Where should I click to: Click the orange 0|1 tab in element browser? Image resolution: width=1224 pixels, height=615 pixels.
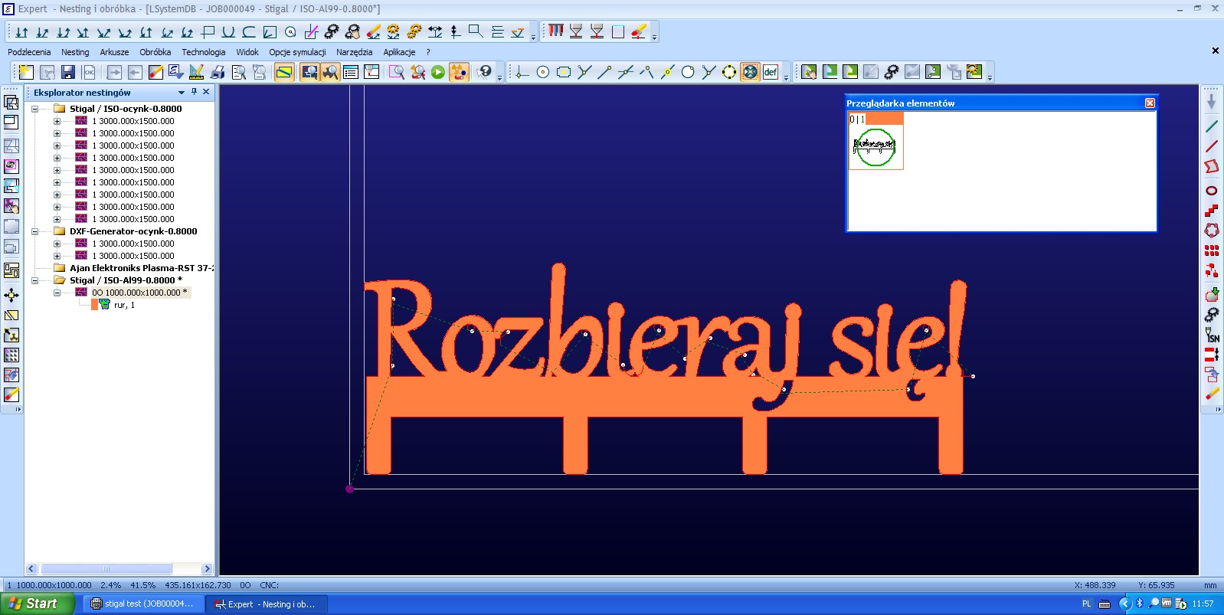(x=875, y=119)
